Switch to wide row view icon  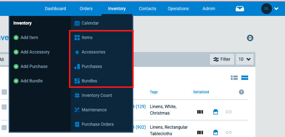[x=245, y=78]
